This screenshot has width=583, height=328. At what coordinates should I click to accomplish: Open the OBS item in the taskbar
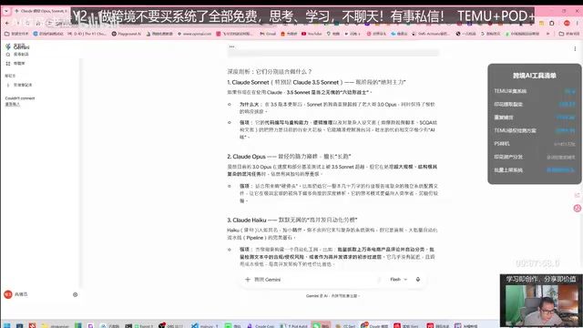coord(171,326)
